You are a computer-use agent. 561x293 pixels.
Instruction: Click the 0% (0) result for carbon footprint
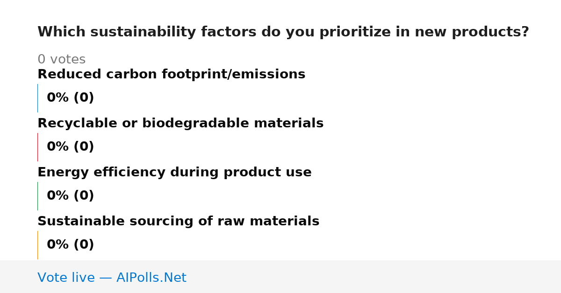(x=70, y=98)
